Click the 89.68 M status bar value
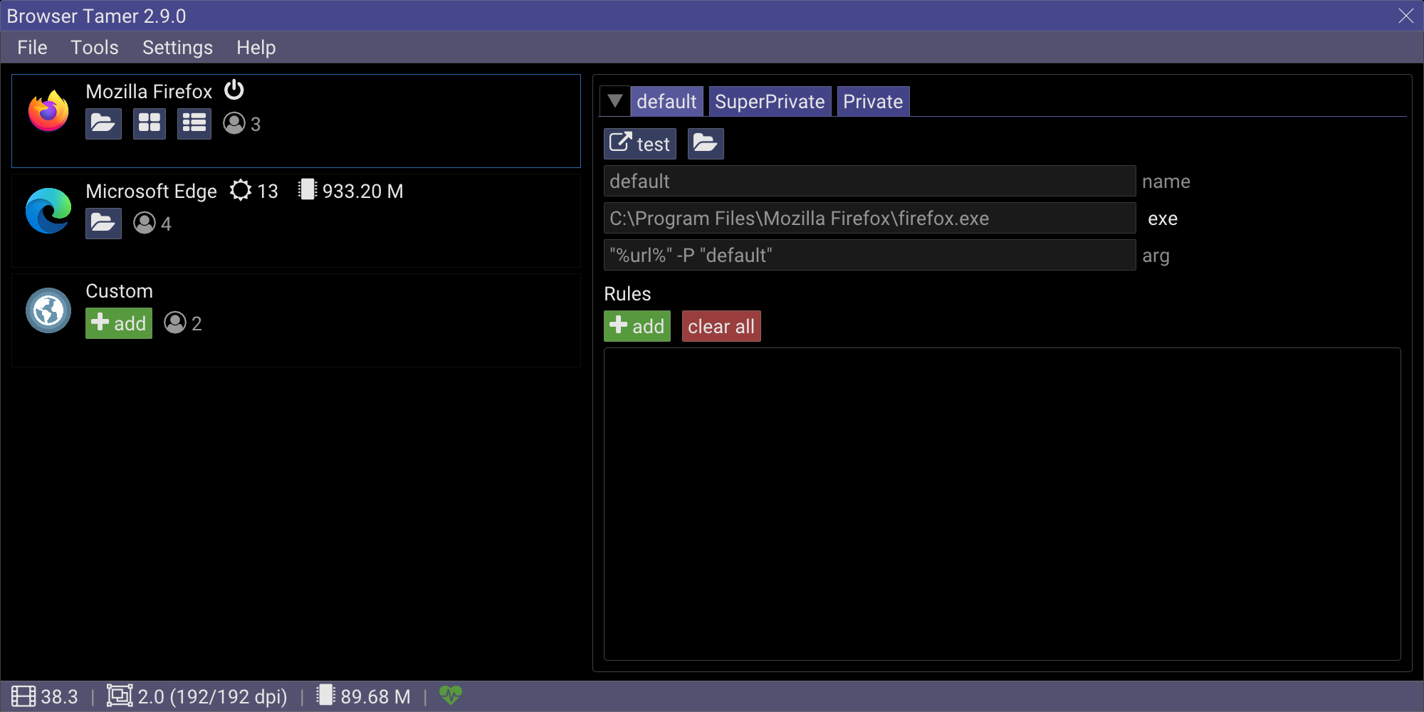 pyautogui.click(x=375, y=696)
